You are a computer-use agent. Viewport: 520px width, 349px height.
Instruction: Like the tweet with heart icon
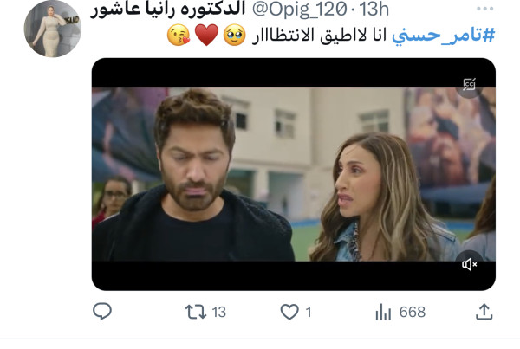click(x=289, y=312)
